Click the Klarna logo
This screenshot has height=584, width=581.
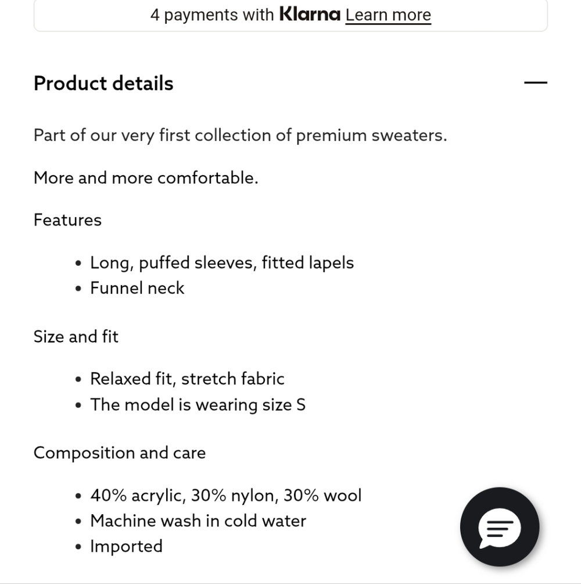[x=310, y=14]
